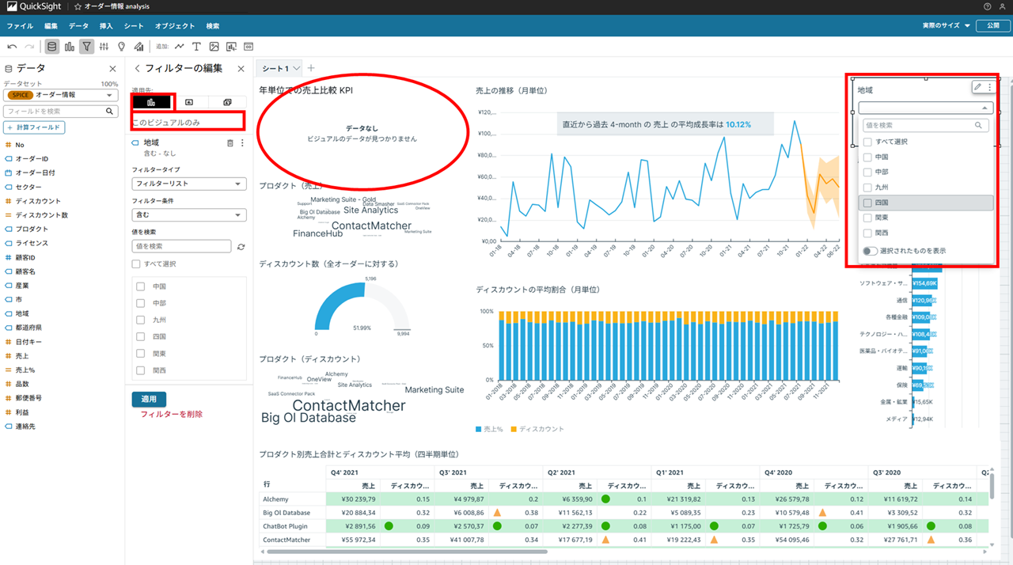Image resolution: width=1013 pixels, height=565 pixels.
Task: Open the user account icon
Action: click(1002, 6)
